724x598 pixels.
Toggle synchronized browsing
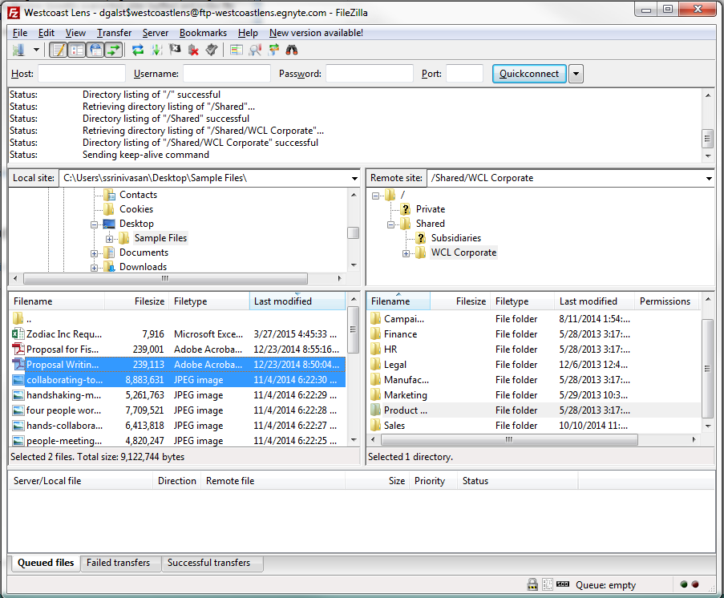[x=273, y=50]
